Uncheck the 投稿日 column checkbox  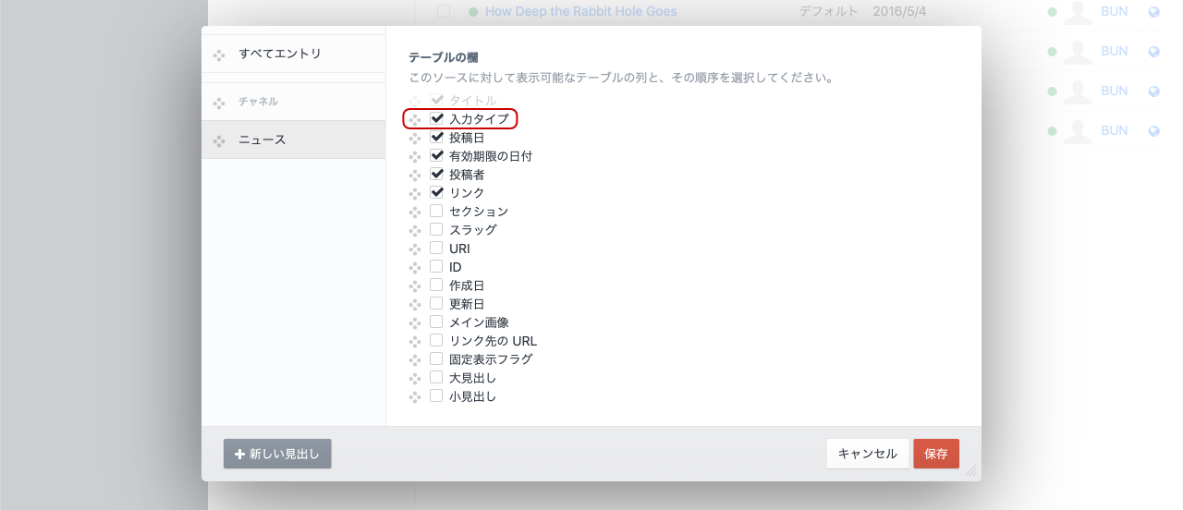[x=436, y=137]
